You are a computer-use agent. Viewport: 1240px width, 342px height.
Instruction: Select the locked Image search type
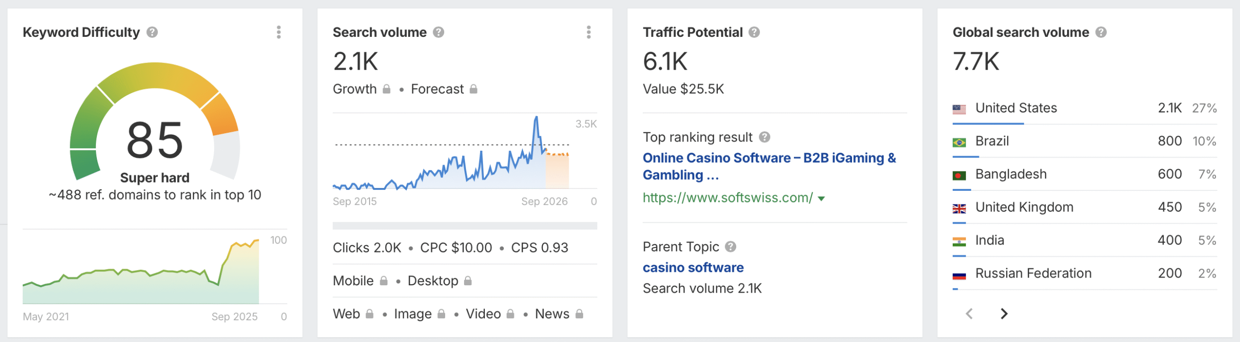coord(419,314)
